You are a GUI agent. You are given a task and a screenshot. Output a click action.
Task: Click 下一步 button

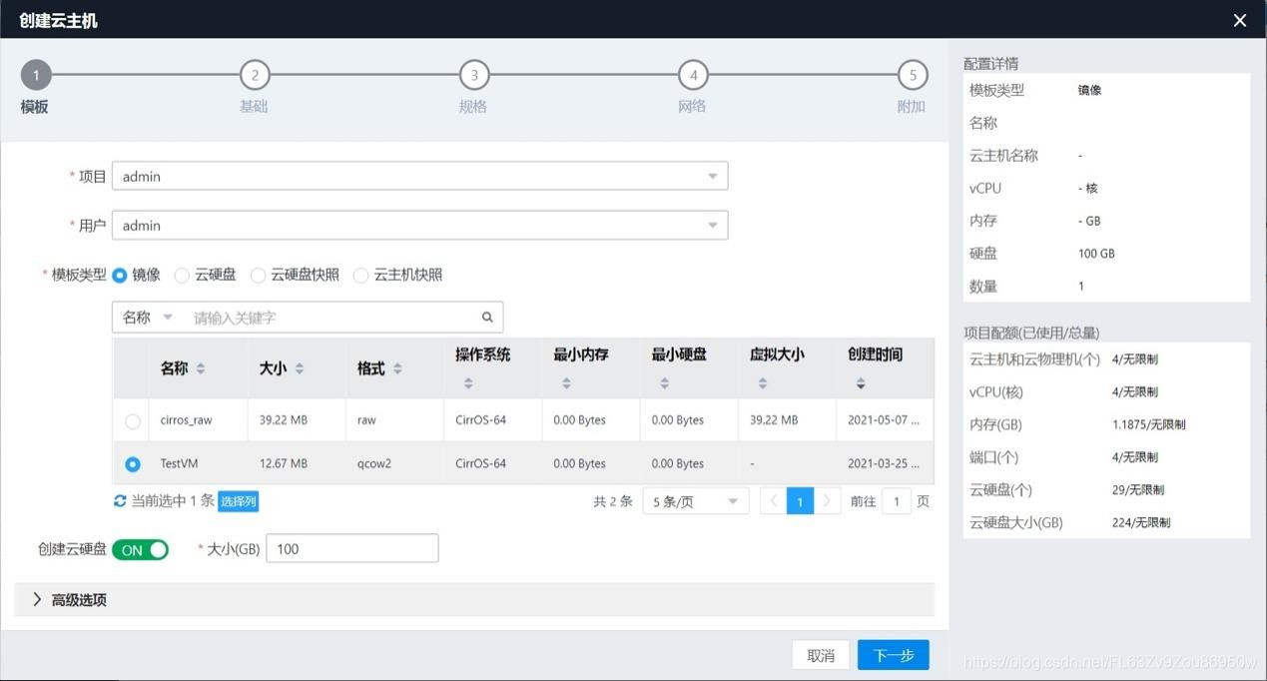coord(894,655)
